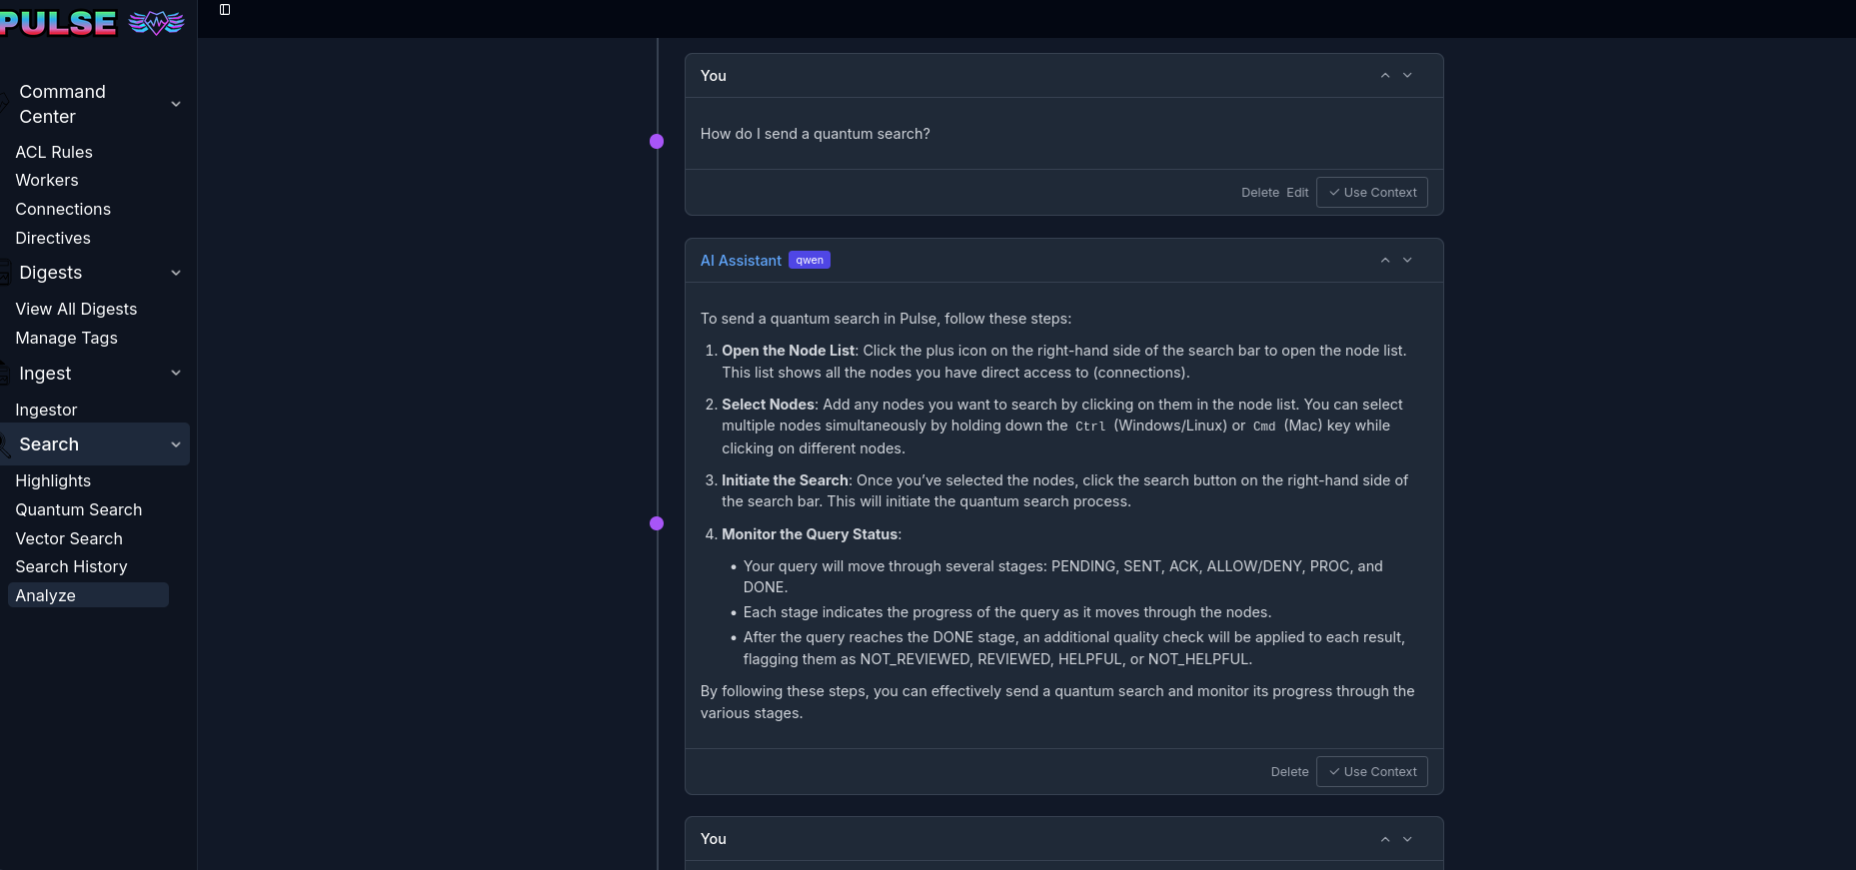The height and width of the screenshot is (870, 1856).
Task: Edit the quantum search question
Action: (x=1297, y=193)
